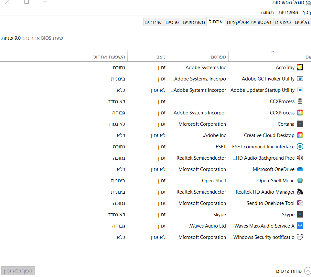Sort by the השפעת אתחול column header
Screen dimensions: 311x277
[x=107, y=57]
